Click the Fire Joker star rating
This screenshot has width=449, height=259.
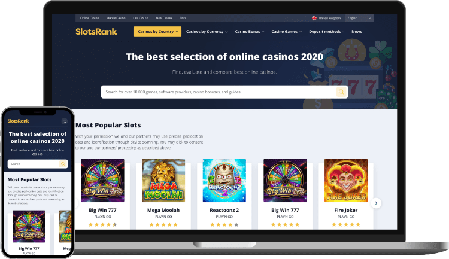[345, 225]
